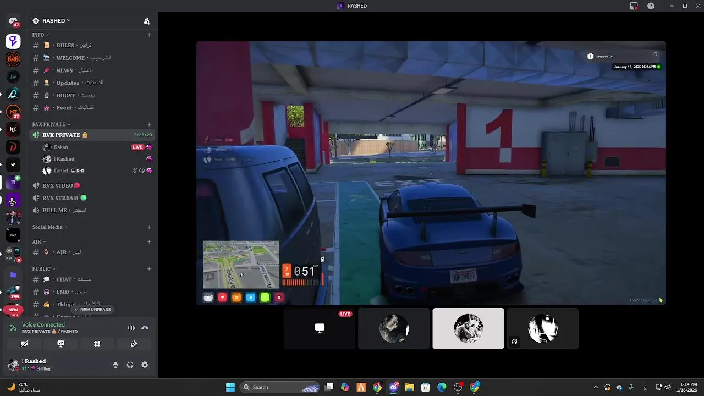The width and height of the screenshot is (704, 396).
Task: Collapse the INFO category
Action: coord(40,35)
